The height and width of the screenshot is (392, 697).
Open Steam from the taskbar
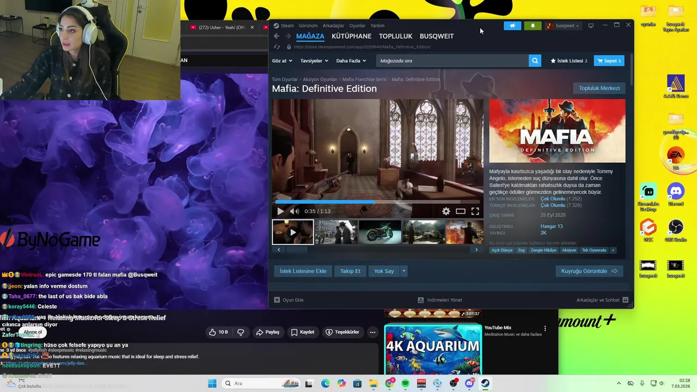click(x=485, y=383)
